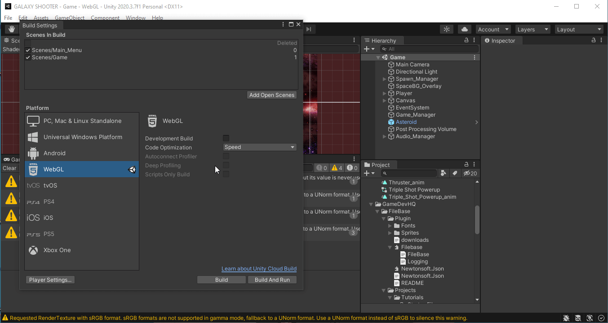Open Search by Type in Project panel

444,173
